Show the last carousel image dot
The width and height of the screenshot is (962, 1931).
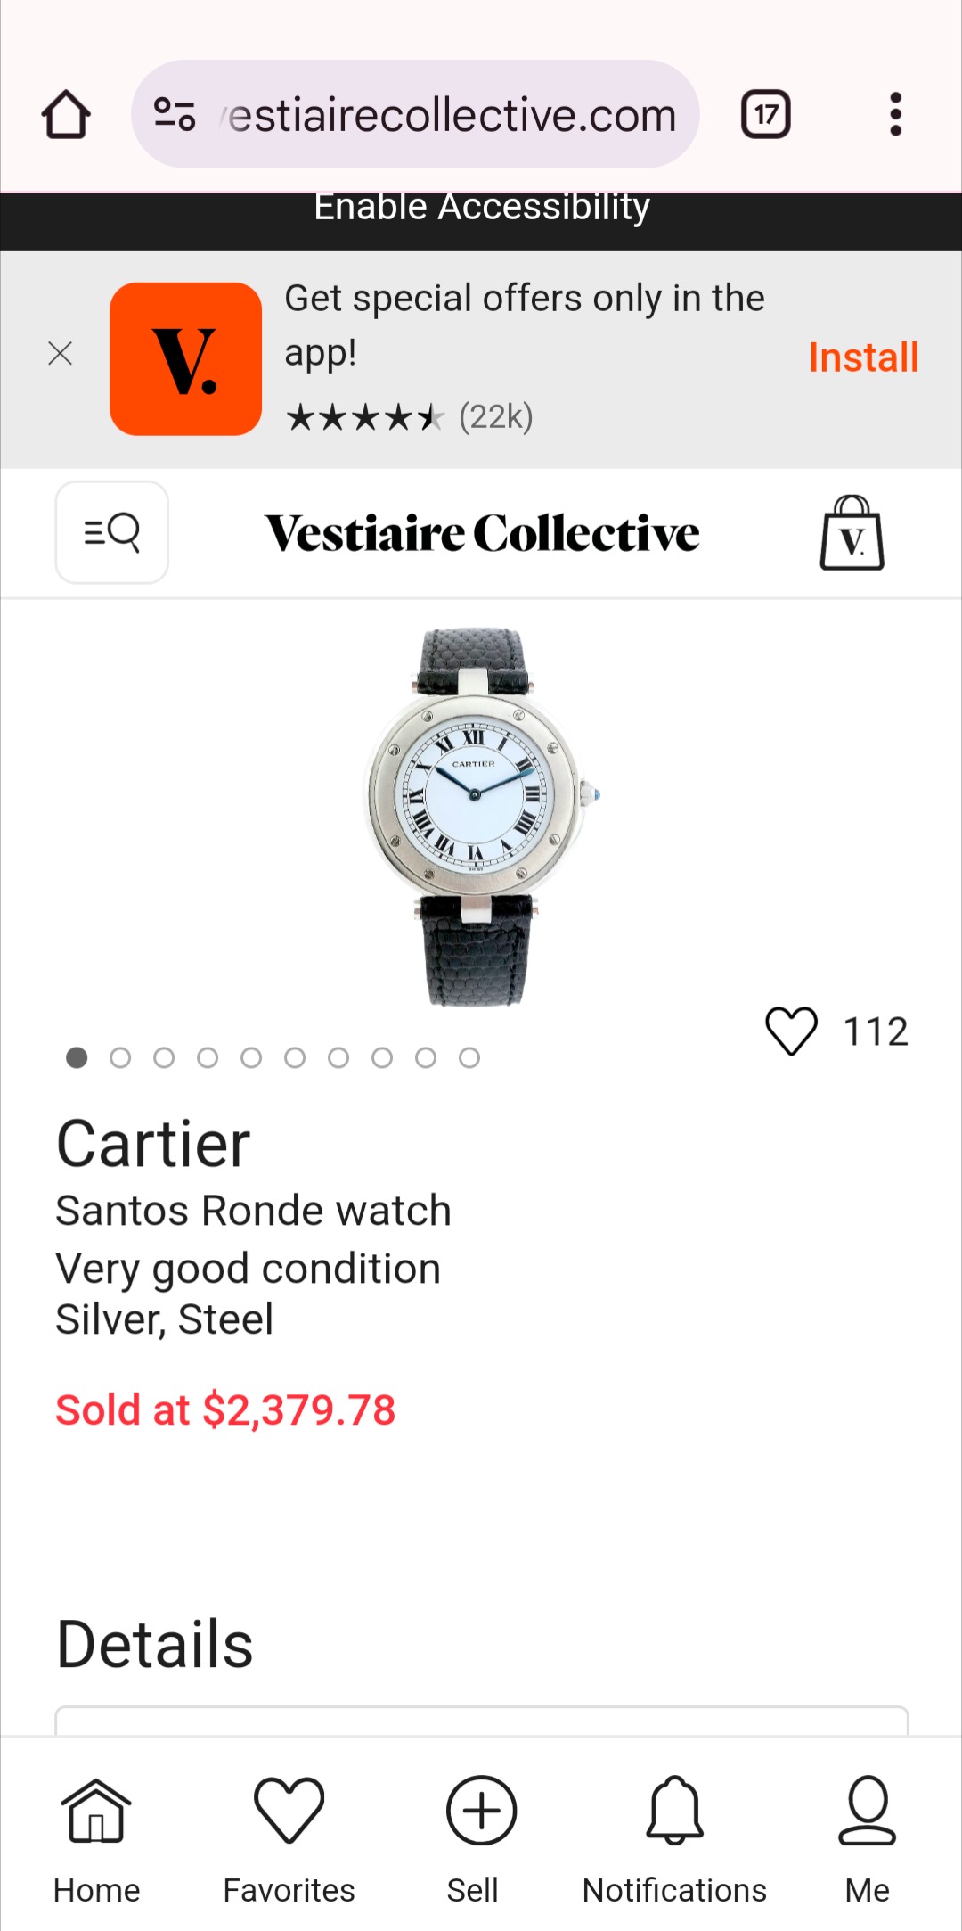pos(469,1057)
